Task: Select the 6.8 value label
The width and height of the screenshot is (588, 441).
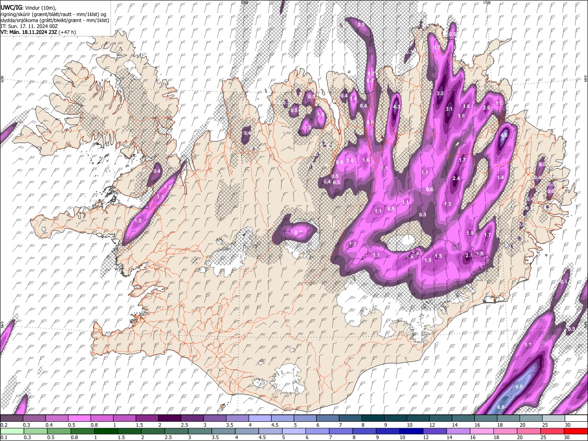Action: point(501,407)
